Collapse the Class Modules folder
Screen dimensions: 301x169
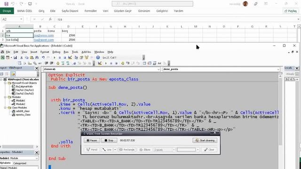pyautogui.click(x=6, y=108)
